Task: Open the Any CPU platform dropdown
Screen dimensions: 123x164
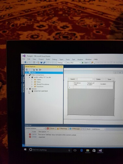Action: pyautogui.click(x=74, y=62)
